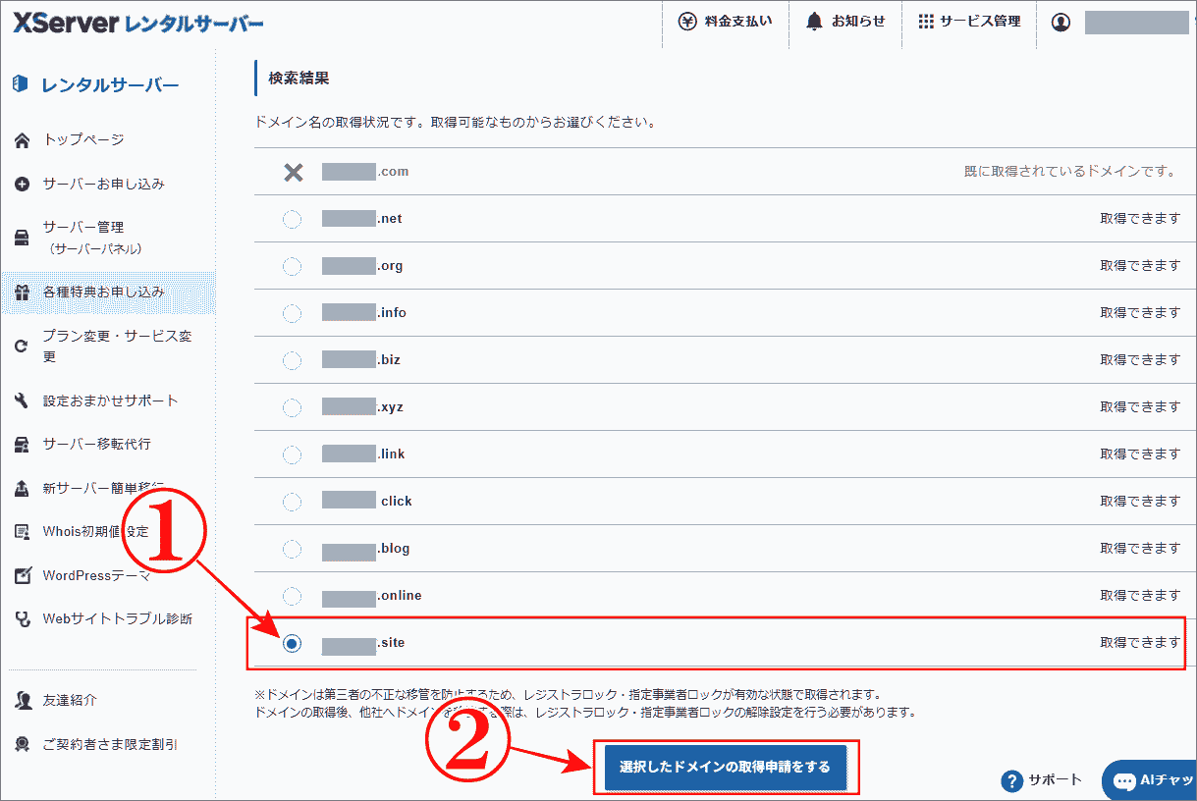This screenshot has height=801, width=1197.
Task: Click the サポート help question mark icon
Action: [x=1012, y=780]
